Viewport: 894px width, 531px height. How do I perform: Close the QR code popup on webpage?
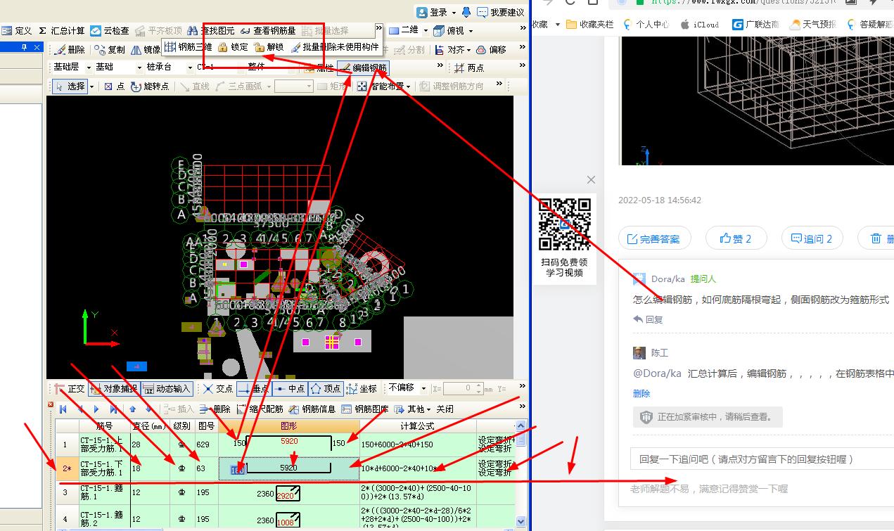(x=591, y=180)
